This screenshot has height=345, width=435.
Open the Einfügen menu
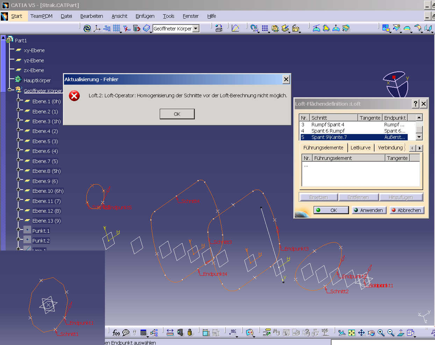click(x=145, y=16)
